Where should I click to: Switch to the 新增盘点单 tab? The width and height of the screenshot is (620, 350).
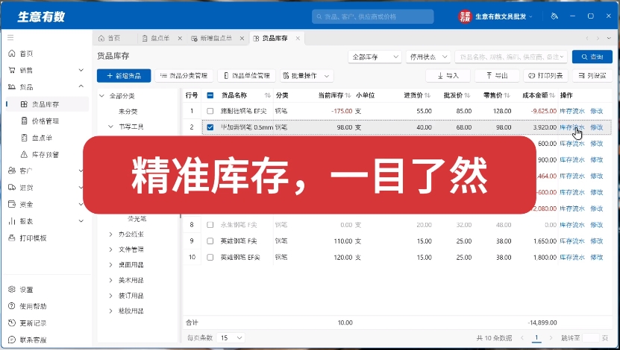pos(212,38)
